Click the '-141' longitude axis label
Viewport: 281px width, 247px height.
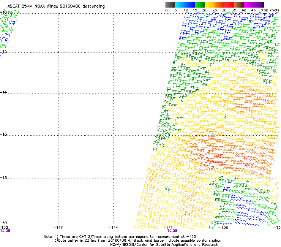pos(168,228)
